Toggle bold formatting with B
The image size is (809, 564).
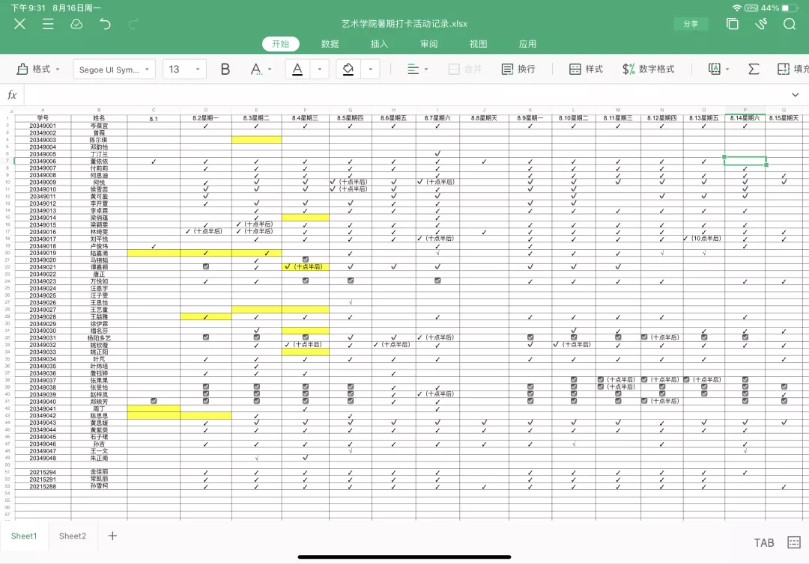225,69
